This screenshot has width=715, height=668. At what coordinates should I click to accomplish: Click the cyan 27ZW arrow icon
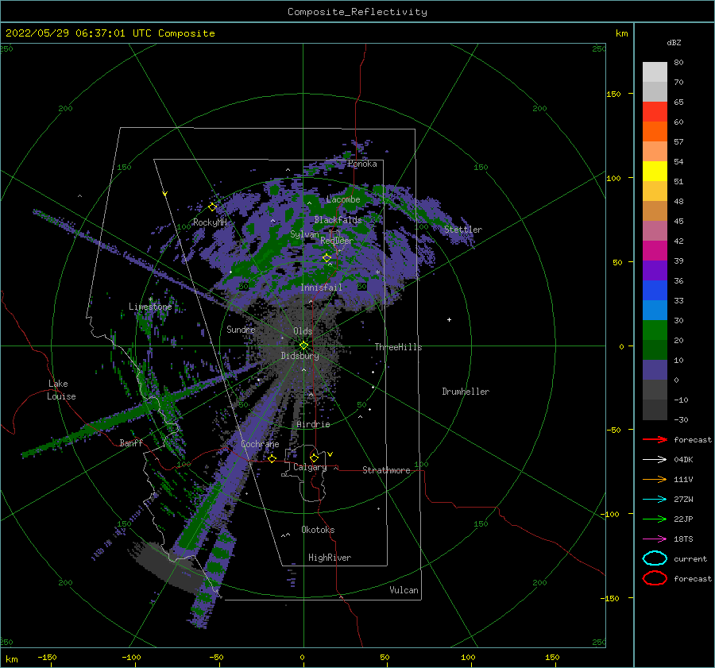[655, 500]
